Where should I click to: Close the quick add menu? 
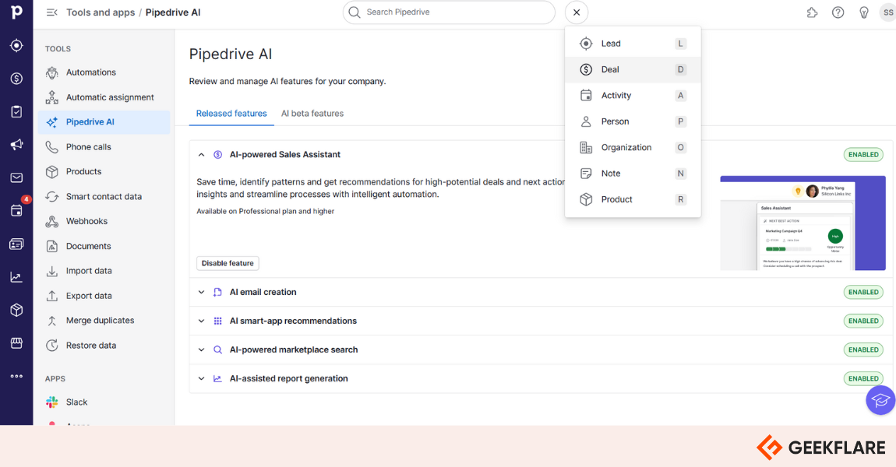[x=577, y=12]
